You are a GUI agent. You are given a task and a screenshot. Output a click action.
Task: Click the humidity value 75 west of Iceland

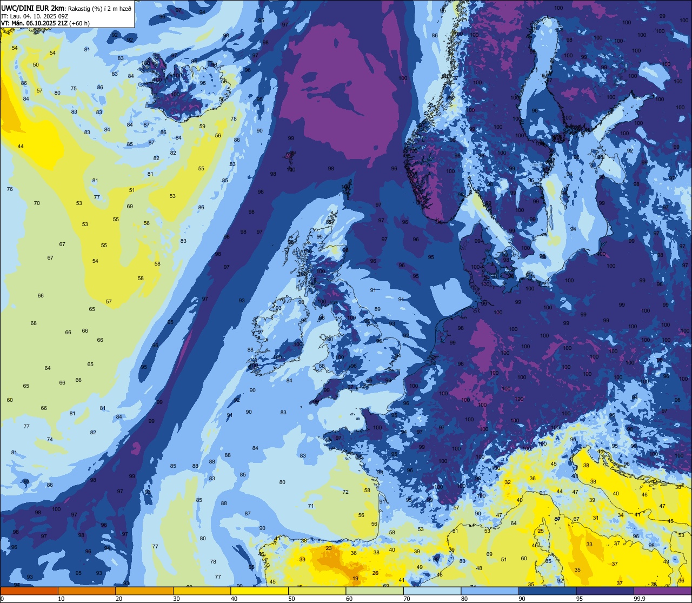74,89
